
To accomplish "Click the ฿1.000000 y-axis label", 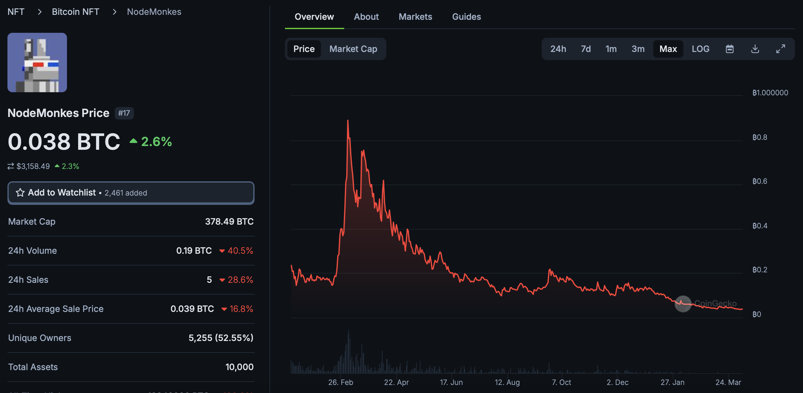I will click(x=770, y=93).
